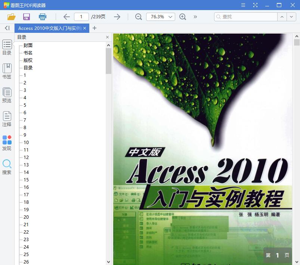Screen dimensions: 300x265
Task: Print the current PDF
Action: (x=42, y=16)
